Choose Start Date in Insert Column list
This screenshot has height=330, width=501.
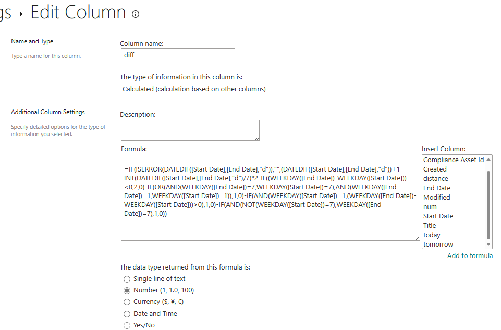point(454,216)
